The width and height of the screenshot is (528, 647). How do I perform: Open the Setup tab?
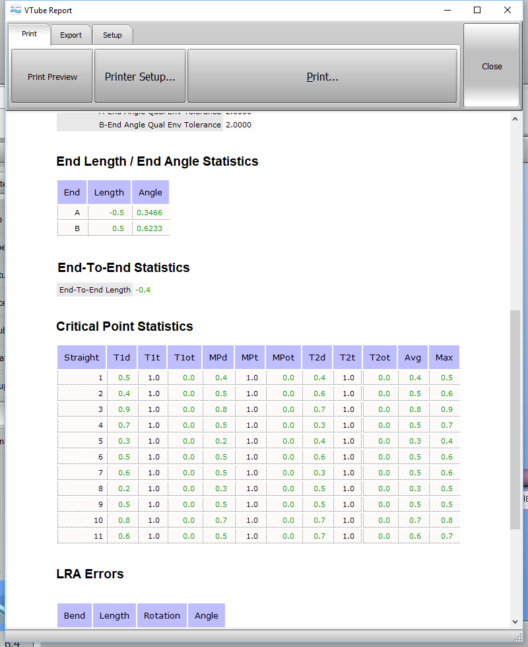point(112,35)
